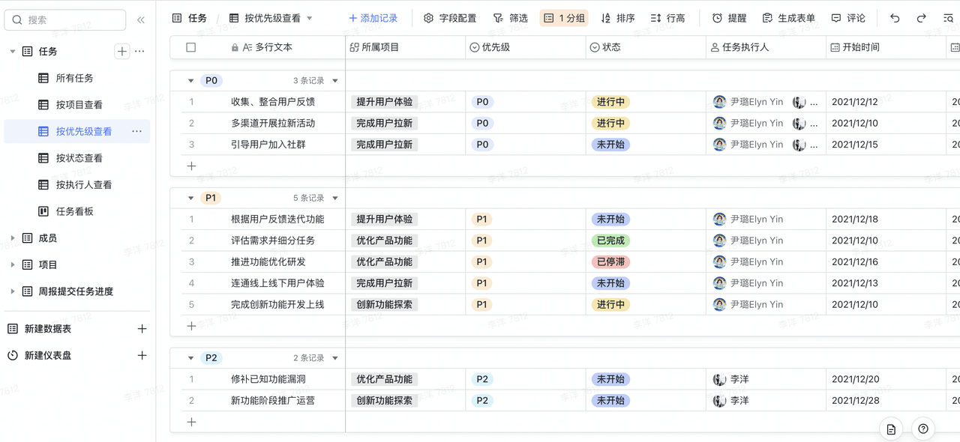The width and height of the screenshot is (960, 442).
Task: Open the reminder alarm option
Action: (x=729, y=18)
